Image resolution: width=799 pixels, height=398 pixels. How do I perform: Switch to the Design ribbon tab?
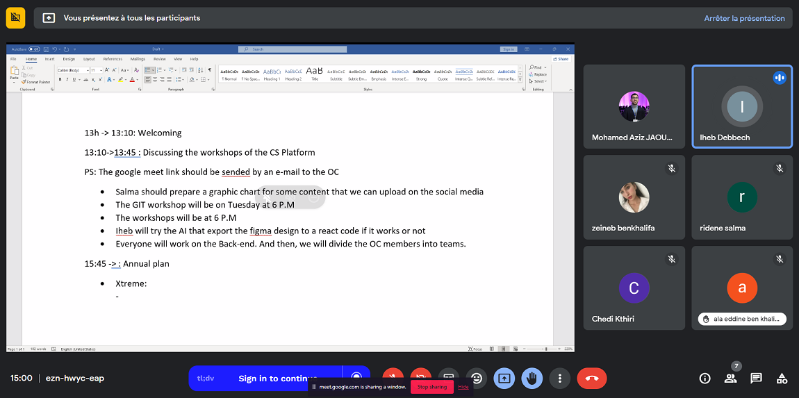tap(69, 59)
